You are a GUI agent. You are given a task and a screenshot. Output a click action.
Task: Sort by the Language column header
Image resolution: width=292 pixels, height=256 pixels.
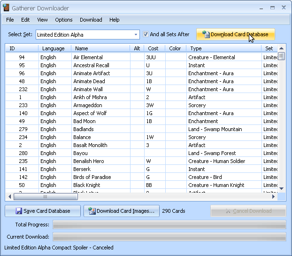[x=55, y=48]
